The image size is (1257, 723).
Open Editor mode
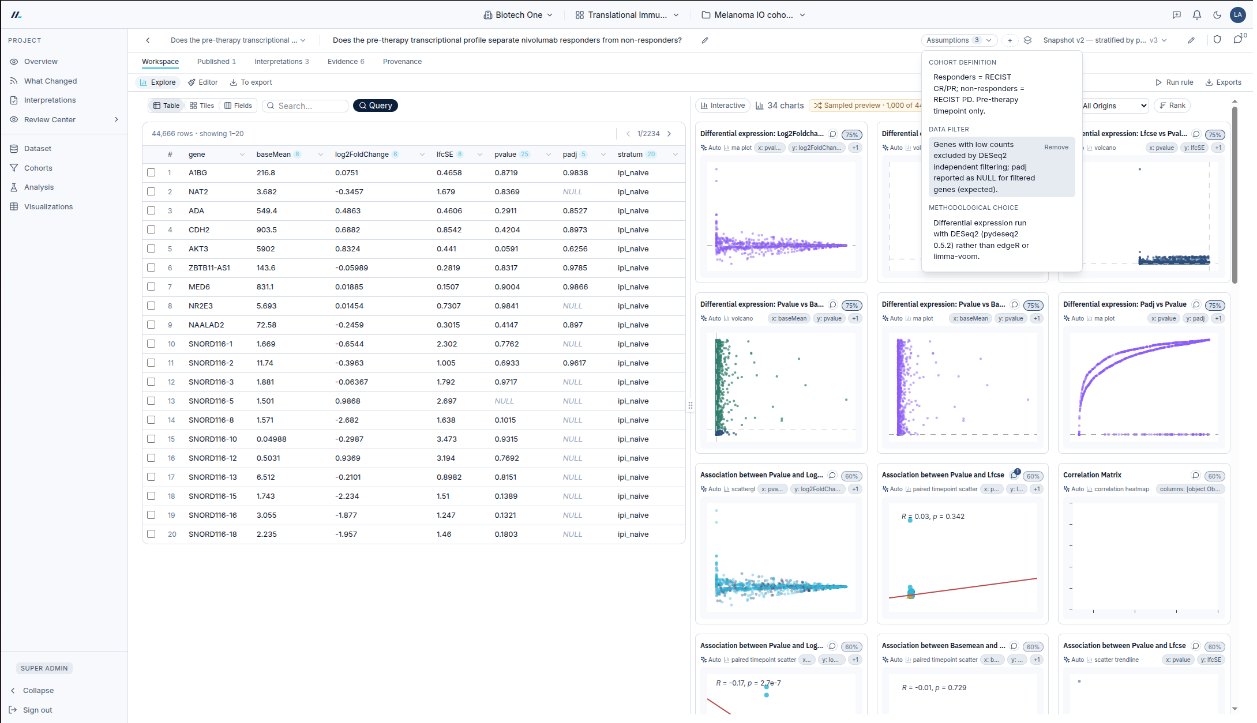[203, 82]
